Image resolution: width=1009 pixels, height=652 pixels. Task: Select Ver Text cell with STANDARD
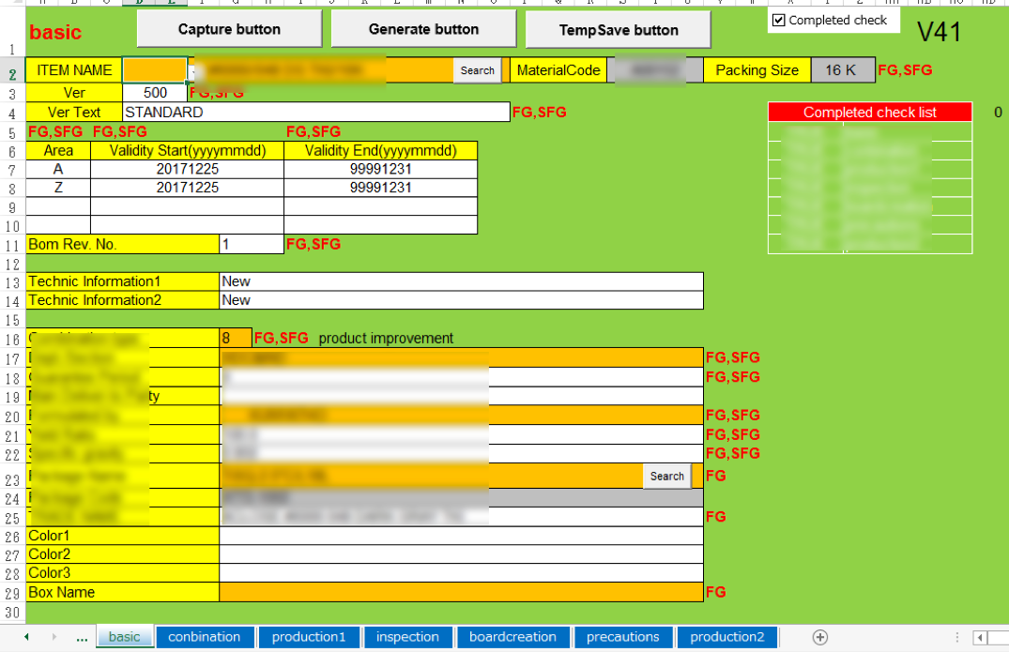pyautogui.click(x=316, y=112)
